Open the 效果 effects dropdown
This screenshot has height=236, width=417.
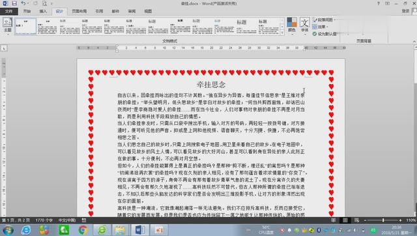coord(320,27)
